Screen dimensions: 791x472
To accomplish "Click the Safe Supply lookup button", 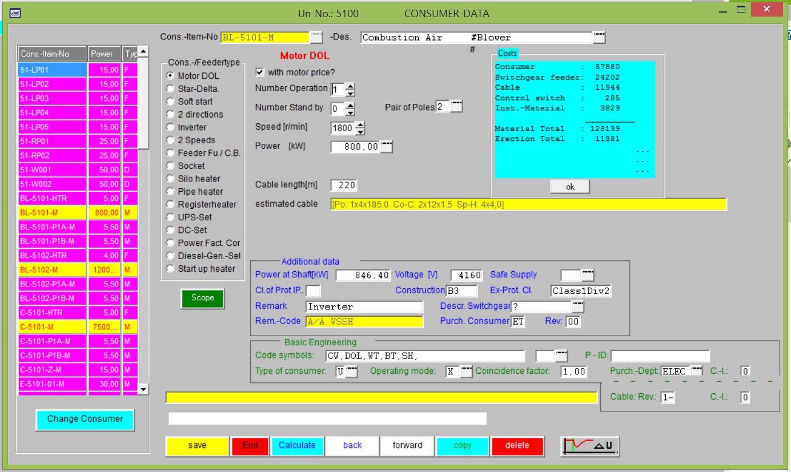I will [588, 276].
